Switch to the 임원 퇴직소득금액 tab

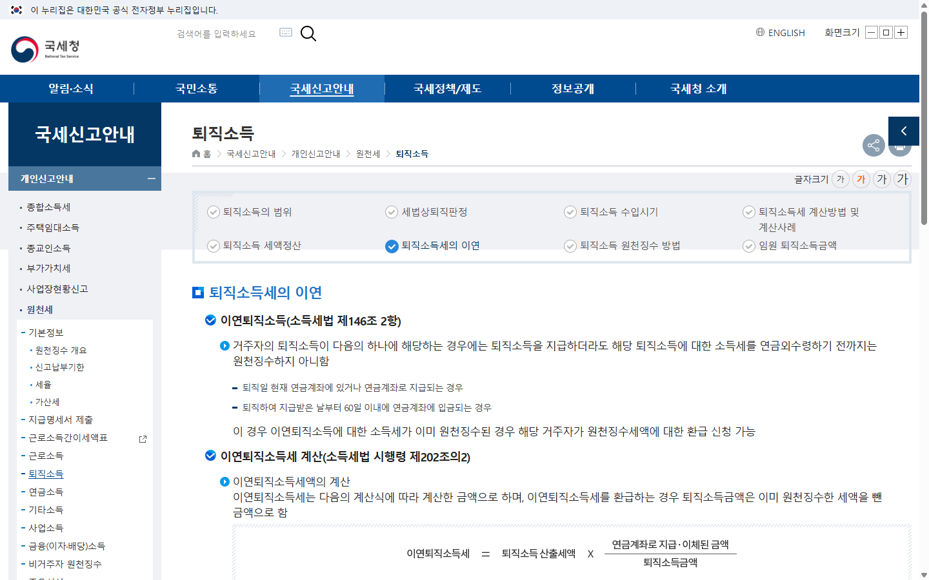click(790, 246)
